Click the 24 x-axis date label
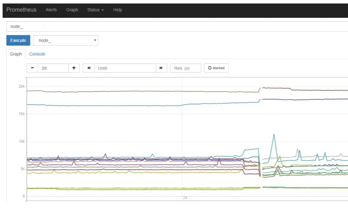This screenshot has width=348, height=211. coord(185,198)
